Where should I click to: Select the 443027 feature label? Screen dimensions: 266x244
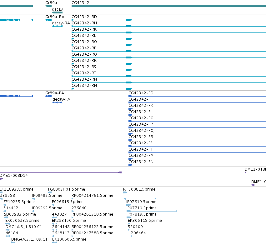tap(59, 214)
